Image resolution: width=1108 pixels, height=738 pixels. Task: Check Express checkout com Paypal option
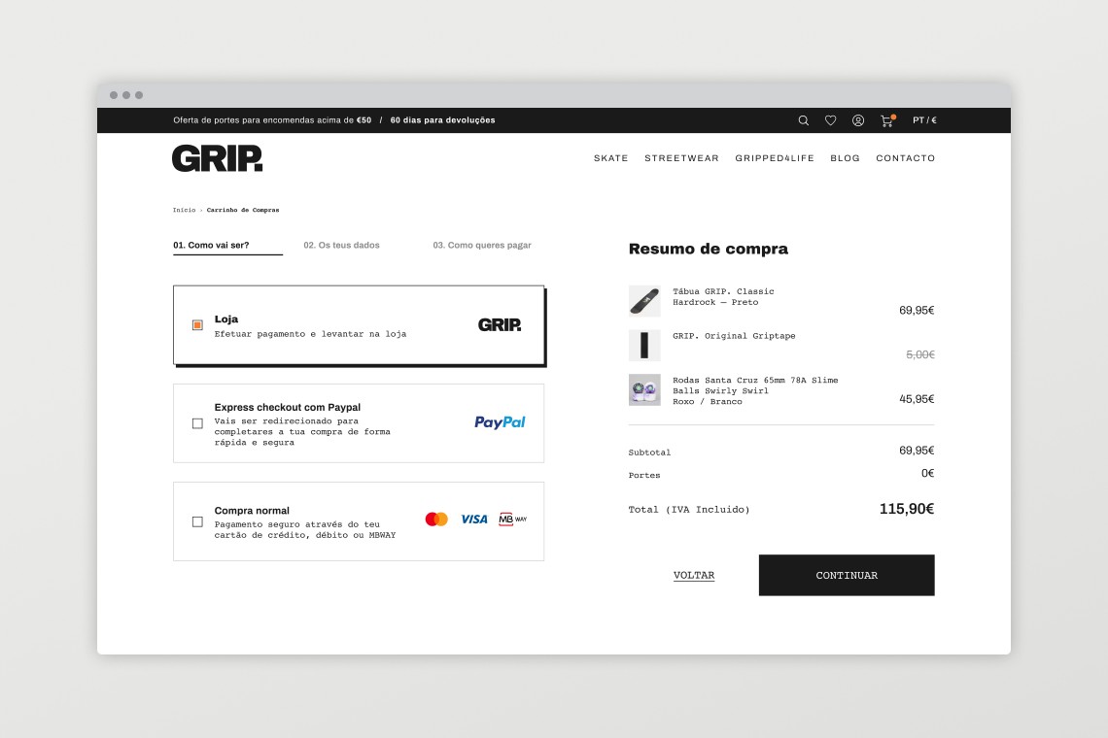pos(197,423)
